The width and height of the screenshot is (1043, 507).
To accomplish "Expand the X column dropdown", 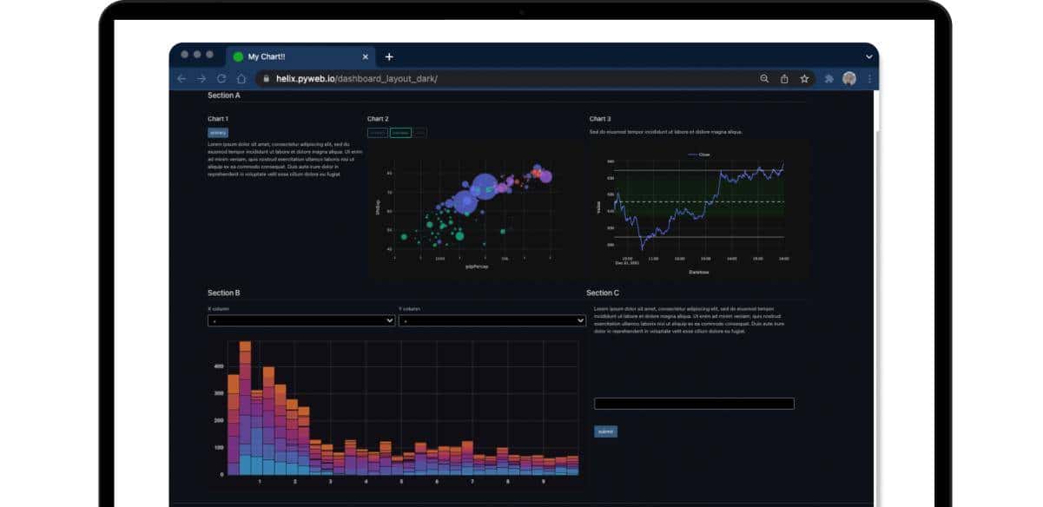I will coord(301,320).
